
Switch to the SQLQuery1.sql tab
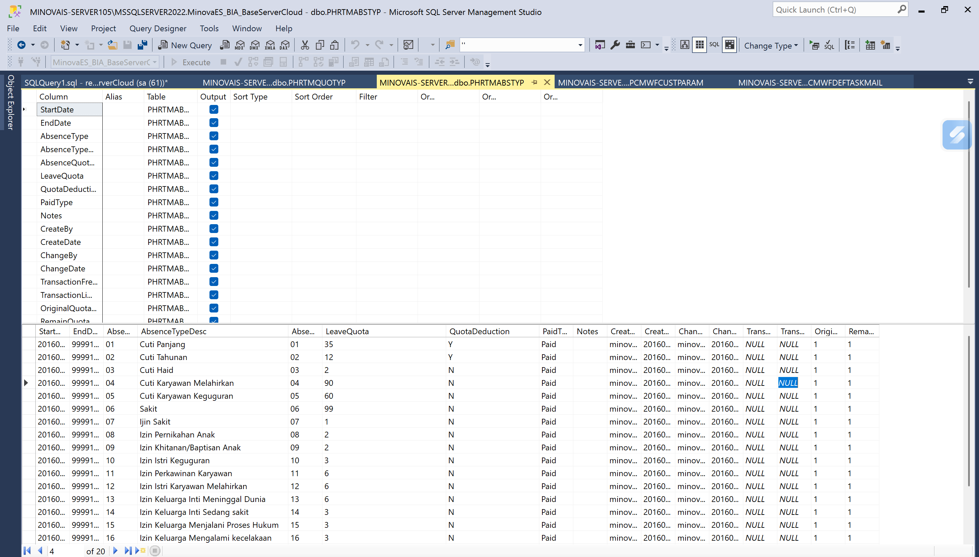pyautogui.click(x=96, y=83)
